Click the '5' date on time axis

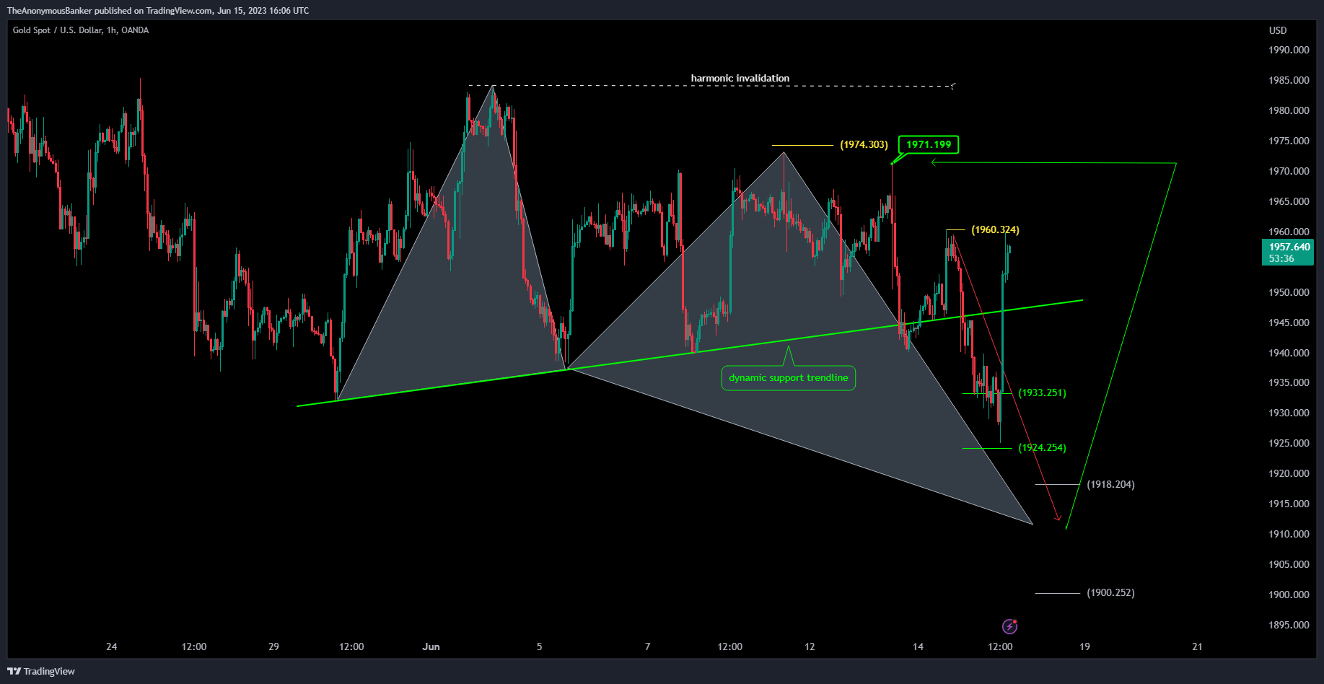coord(539,647)
